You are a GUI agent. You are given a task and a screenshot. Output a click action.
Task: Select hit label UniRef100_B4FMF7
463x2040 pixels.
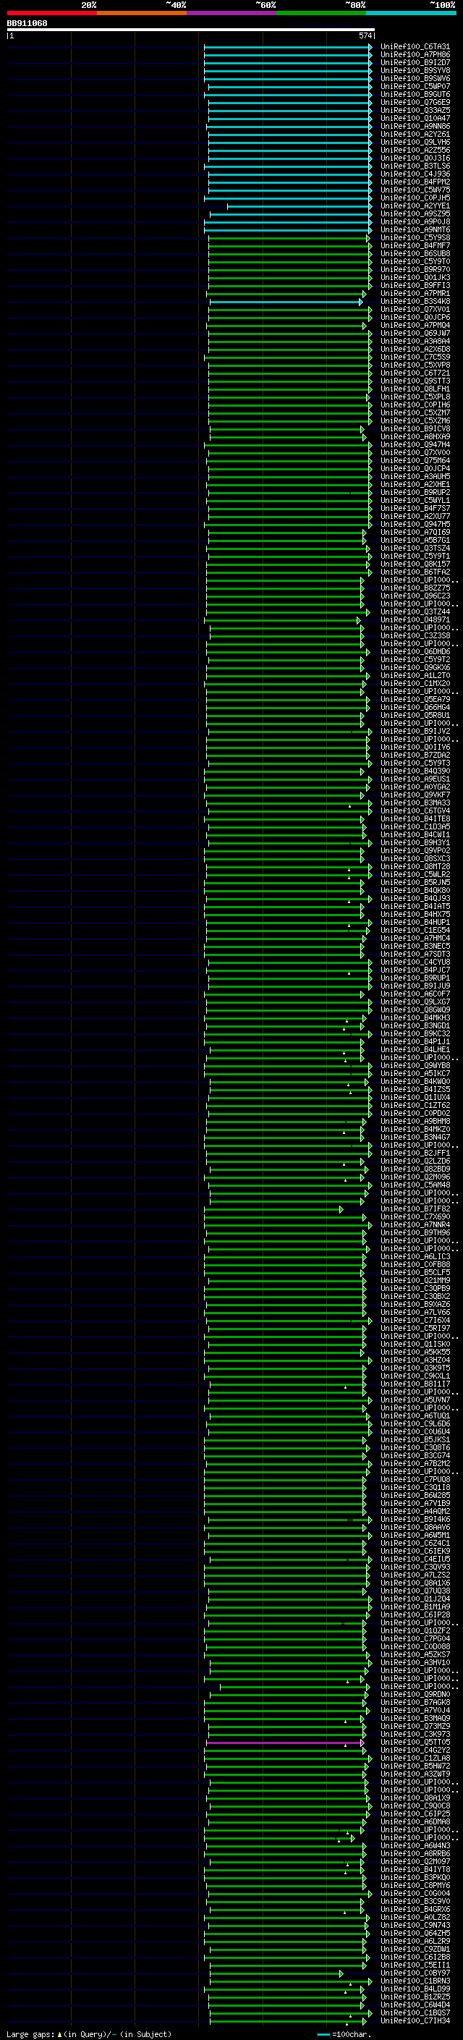[415, 245]
